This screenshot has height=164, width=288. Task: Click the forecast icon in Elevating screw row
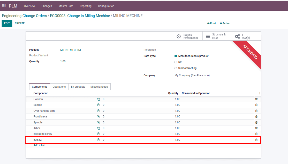click(x=98, y=134)
